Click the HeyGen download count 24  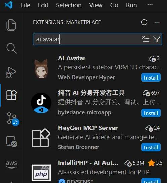pos(153,128)
